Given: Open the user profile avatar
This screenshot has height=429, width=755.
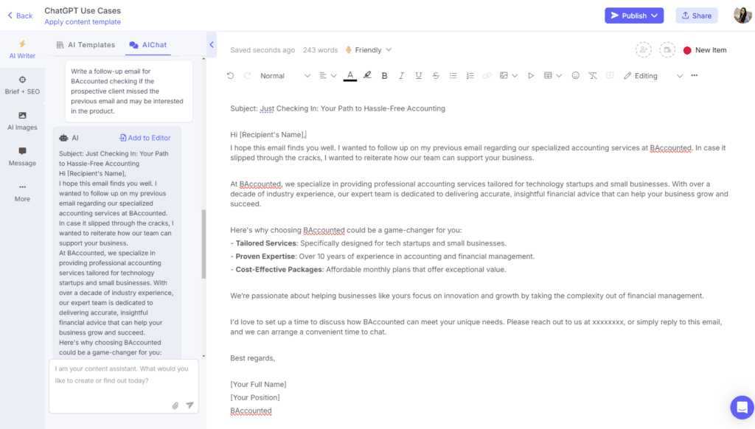Looking at the screenshot, I should point(742,15).
